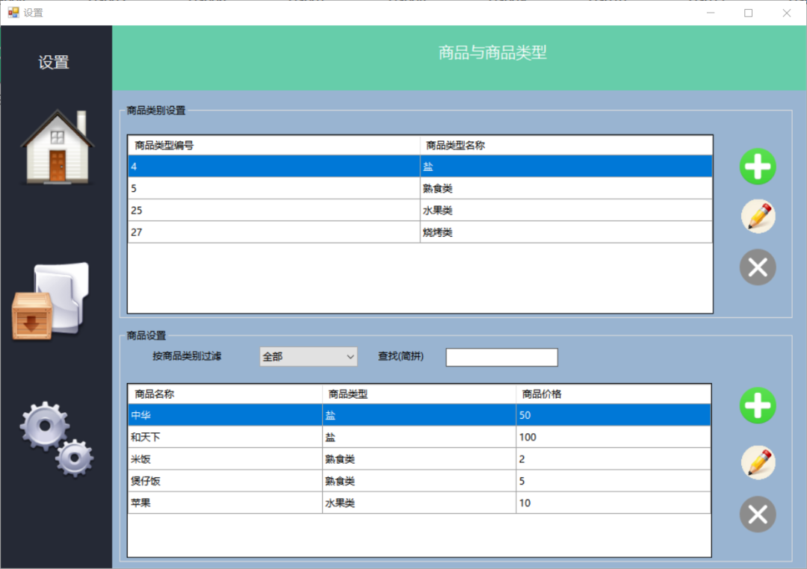807x569 pixels.
Task: Delete selected product with gray X icon
Action: click(758, 514)
